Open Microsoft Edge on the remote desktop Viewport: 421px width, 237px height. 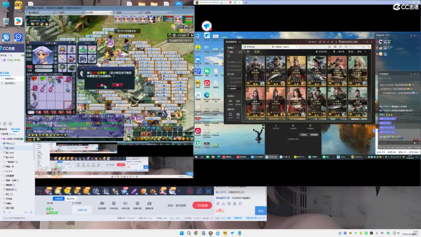[207, 95]
